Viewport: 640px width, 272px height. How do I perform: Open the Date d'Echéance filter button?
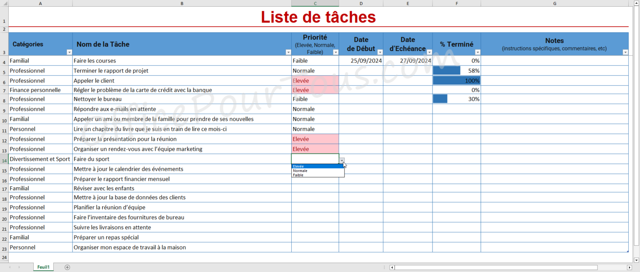(x=429, y=52)
